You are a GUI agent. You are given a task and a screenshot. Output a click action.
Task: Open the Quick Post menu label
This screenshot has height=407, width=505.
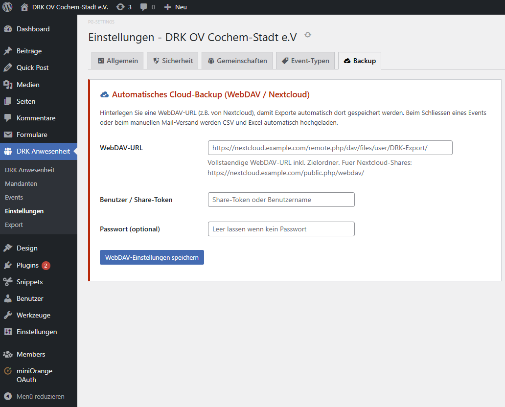(32, 68)
